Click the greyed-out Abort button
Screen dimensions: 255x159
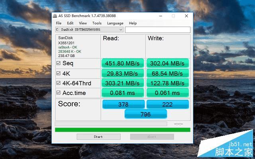point(152,137)
